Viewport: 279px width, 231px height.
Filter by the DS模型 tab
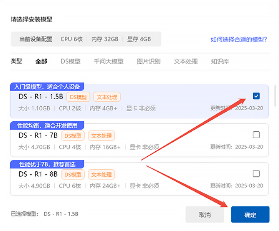tap(70, 61)
